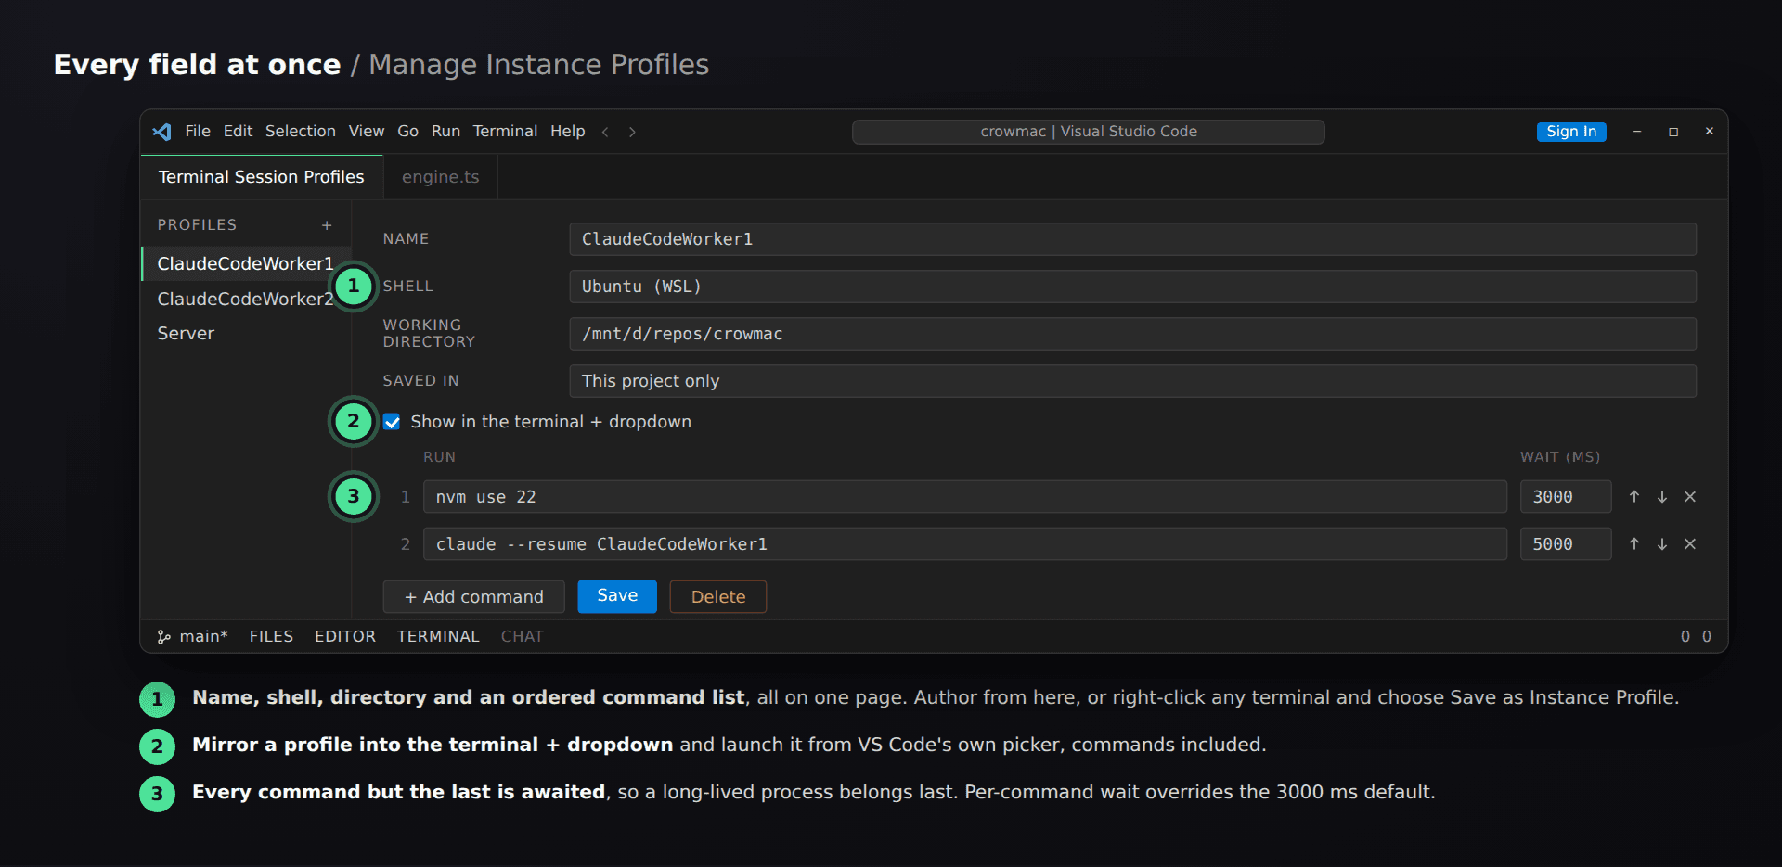This screenshot has width=1782, height=867.
Task: Open the Edit menu
Action: click(238, 132)
